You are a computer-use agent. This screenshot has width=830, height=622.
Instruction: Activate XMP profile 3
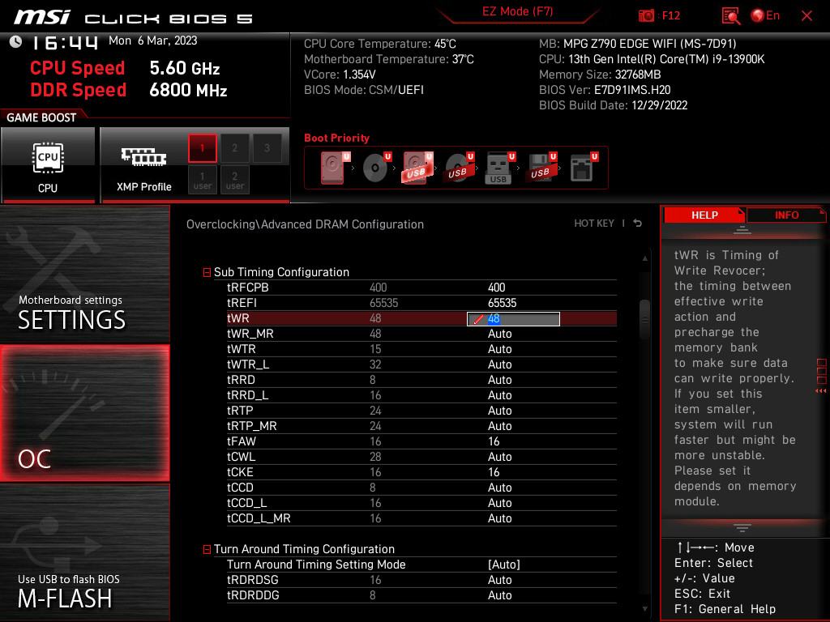[267, 148]
